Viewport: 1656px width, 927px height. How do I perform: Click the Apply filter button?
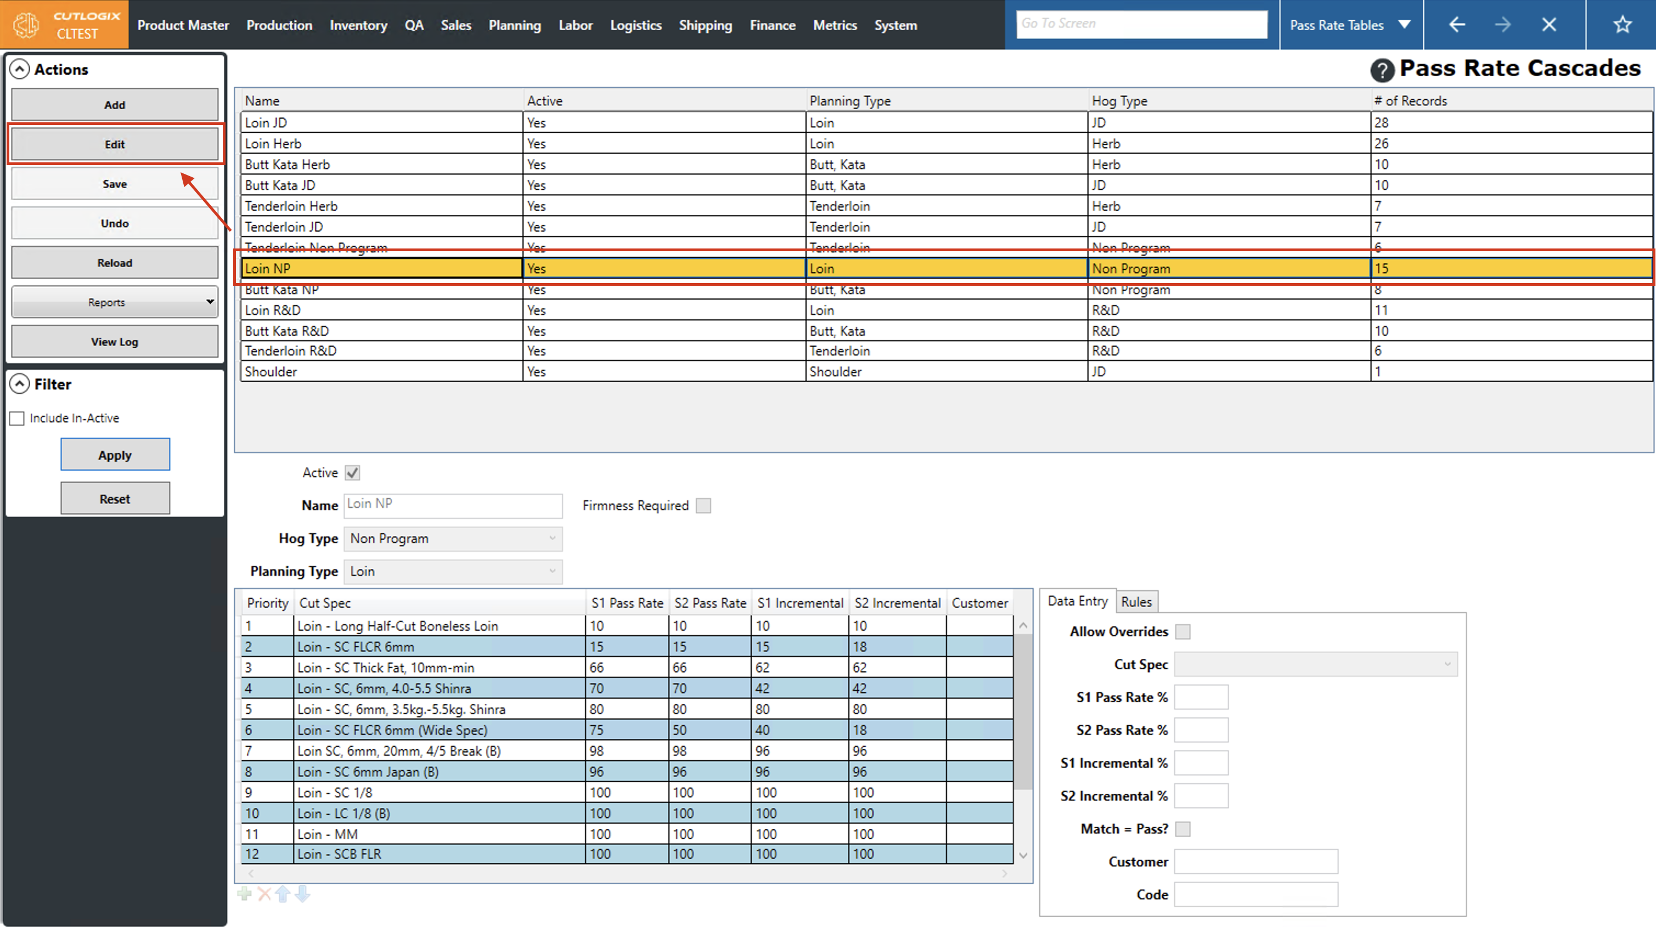(115, 455)
